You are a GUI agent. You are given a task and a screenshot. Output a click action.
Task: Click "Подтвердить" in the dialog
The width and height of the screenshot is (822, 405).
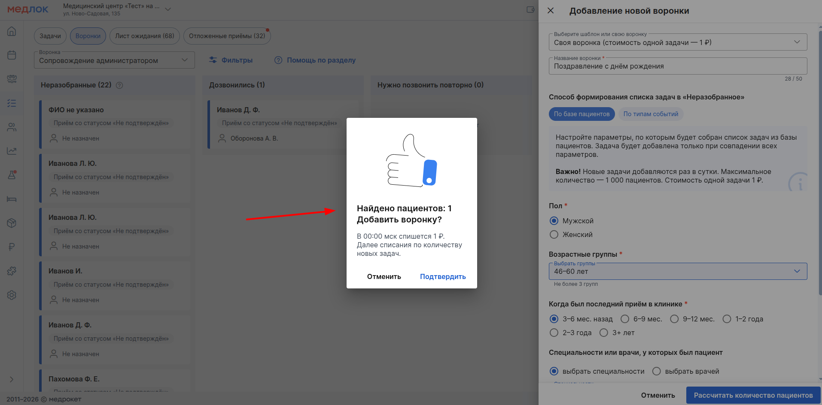tap(442, 276)
